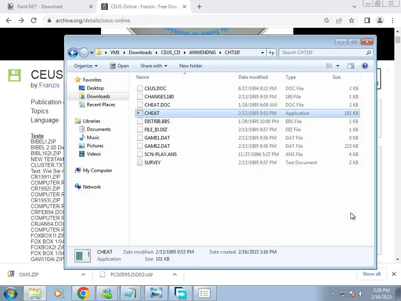Select the SCN-PLAY.ANS file

click(x=160, y=154)
